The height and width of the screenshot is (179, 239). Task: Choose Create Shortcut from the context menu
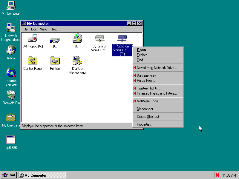(158, 117)
